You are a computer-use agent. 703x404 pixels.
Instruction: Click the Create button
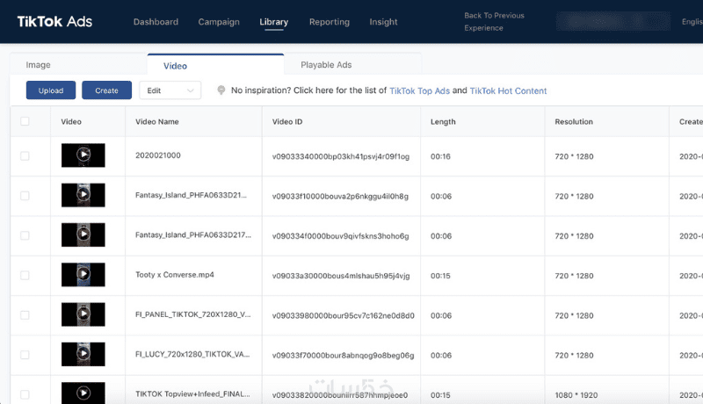[106, 90]
